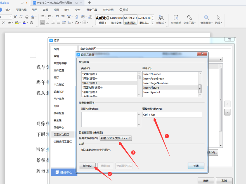Open the 备份中心 backup center

point(64,172)
